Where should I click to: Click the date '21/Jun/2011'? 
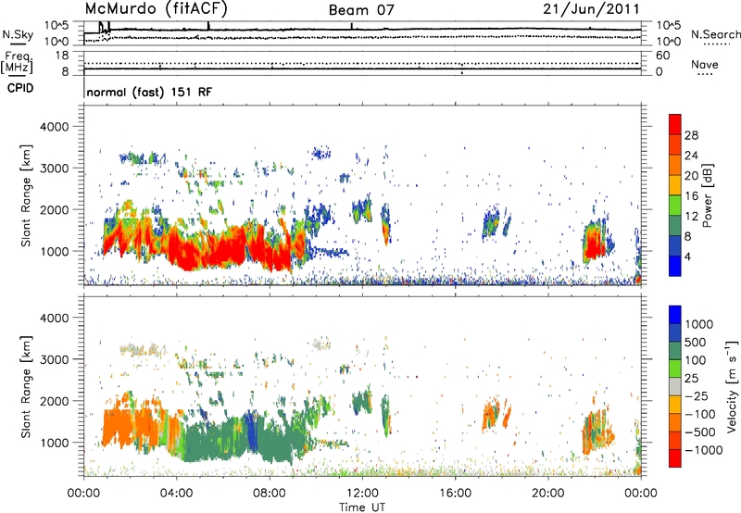click(x=591, y=9)
